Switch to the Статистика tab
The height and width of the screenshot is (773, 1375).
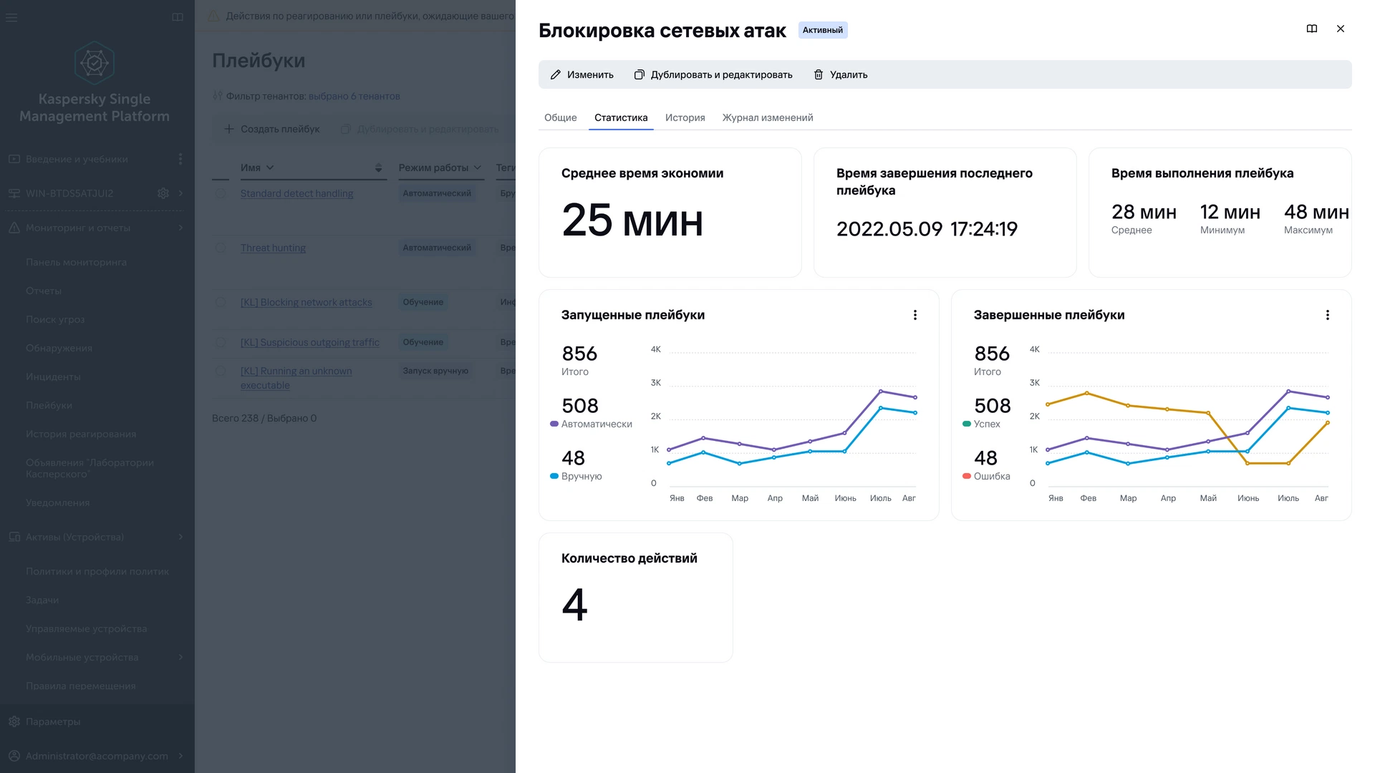click(x=621, y=117)
